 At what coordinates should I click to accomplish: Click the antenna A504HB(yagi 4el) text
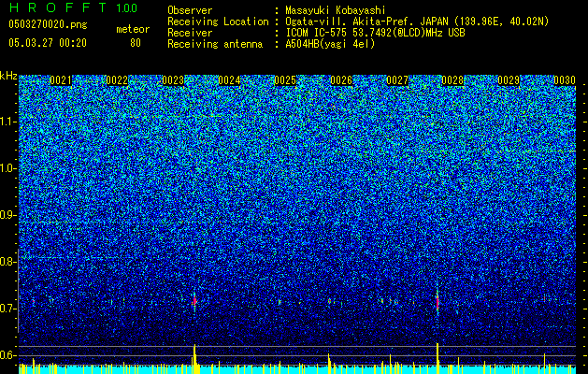tap(330, 44)
